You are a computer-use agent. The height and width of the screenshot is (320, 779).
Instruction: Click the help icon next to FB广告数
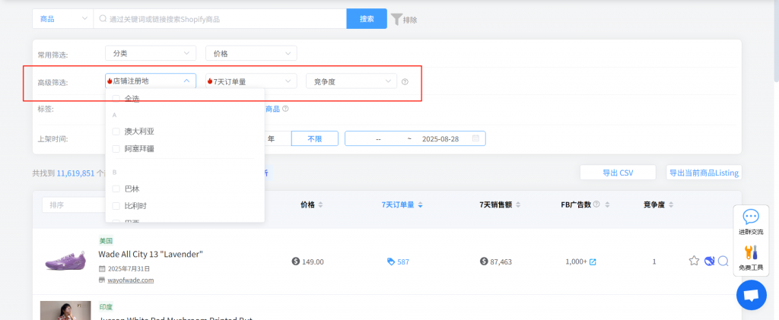click(x=596, y=204)
